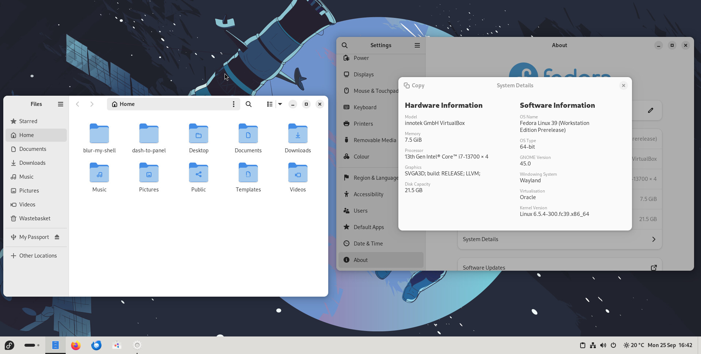Launch Firefox from the taskbar
This screenshot has height=354, width=701.
point(76,345)
